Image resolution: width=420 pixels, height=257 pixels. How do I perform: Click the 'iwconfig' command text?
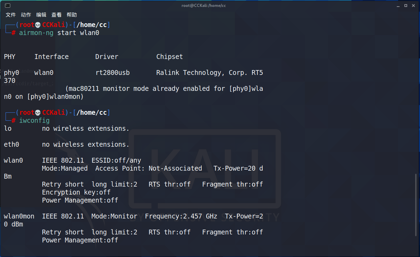tap(34, 121)
